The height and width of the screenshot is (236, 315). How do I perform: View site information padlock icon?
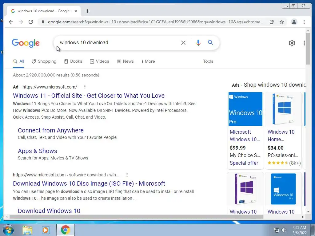(43, 22)
